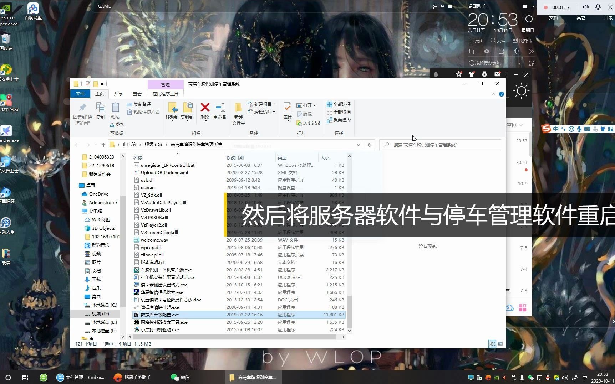This screenshot has height=384, width=615.
Task: Select the 移动到 (Move to) icon
Action: coord(173,111)
